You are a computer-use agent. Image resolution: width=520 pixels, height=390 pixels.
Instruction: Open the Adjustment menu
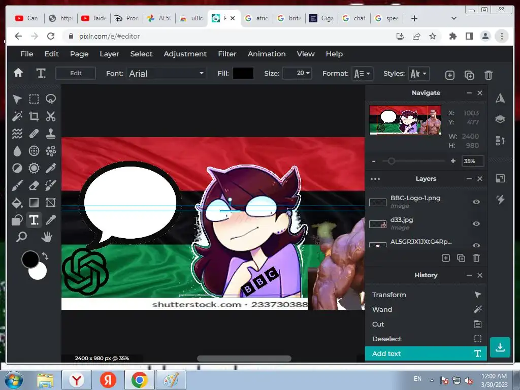pyautogui.click(x=185, y=54)
